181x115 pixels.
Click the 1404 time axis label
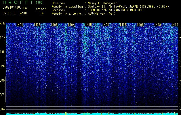[71, 25]
